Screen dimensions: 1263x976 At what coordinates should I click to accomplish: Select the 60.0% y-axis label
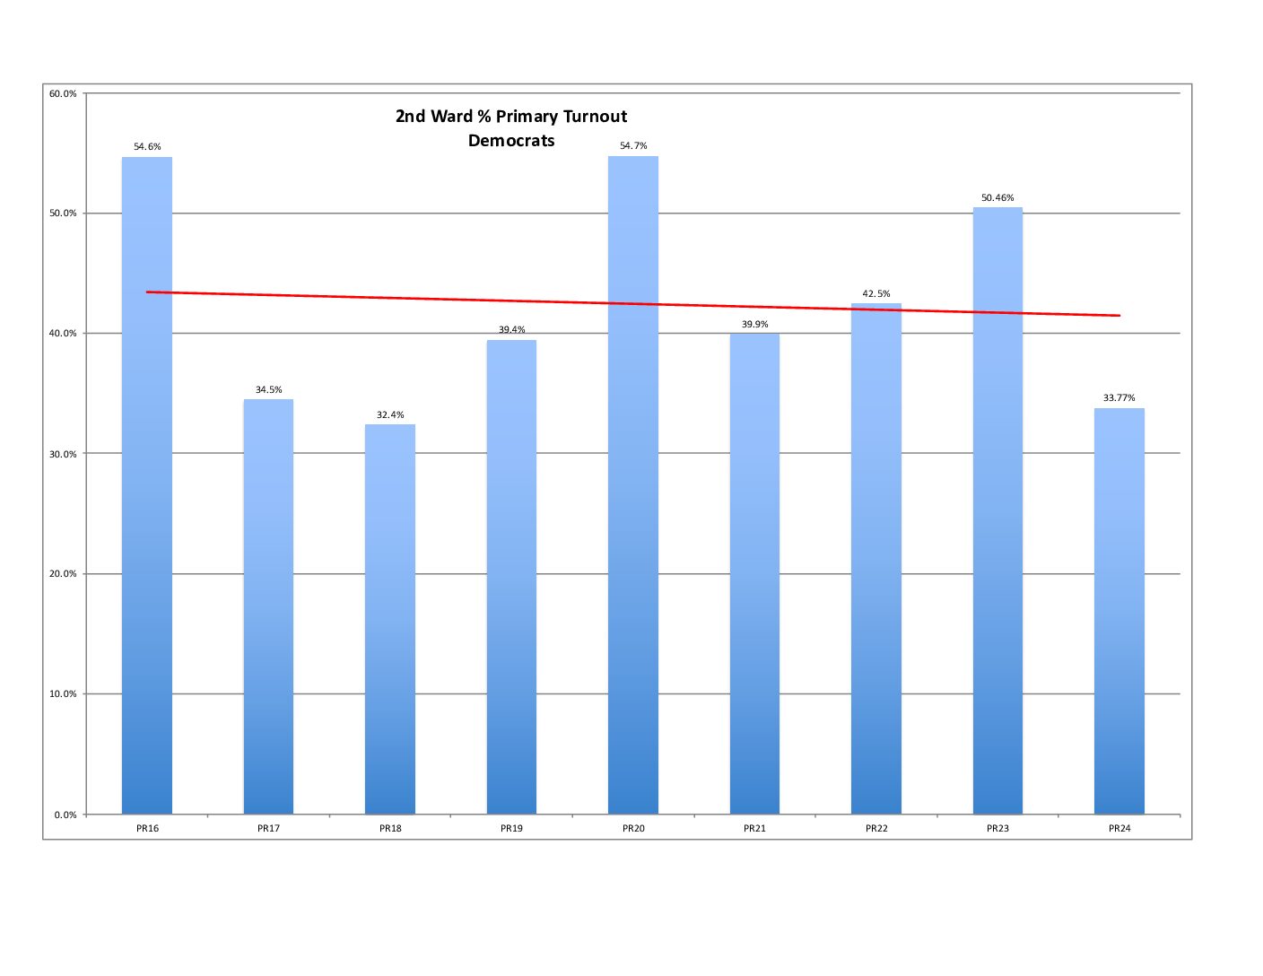(x=63, y=93)
